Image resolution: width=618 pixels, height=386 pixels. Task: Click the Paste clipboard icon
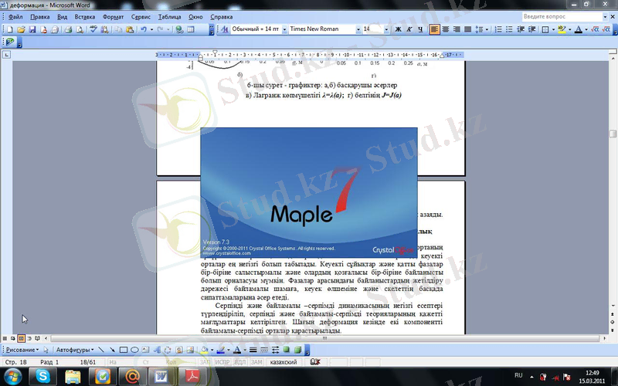[x=130, y=29]
